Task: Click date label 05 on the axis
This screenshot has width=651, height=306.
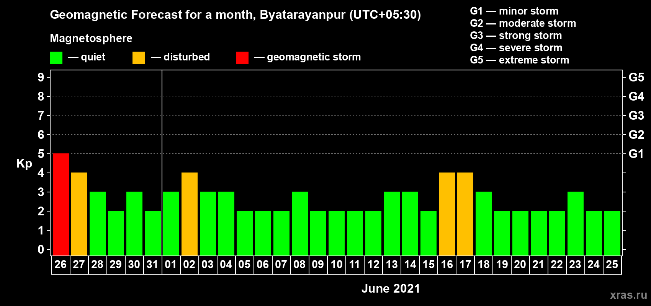Action: 244,264
